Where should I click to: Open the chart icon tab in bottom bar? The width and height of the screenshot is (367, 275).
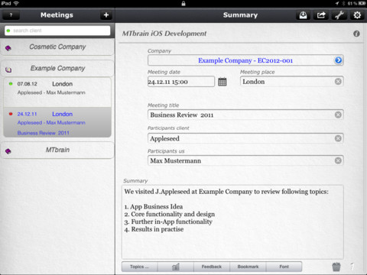(176, 267)
